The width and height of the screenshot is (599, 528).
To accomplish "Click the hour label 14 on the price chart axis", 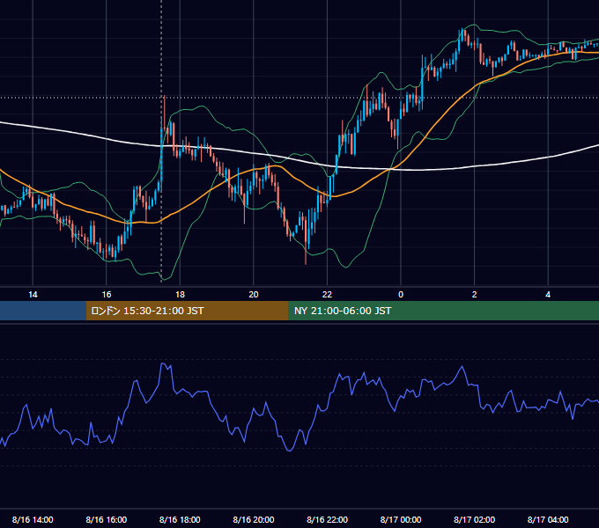I will [x=33, y=295].
